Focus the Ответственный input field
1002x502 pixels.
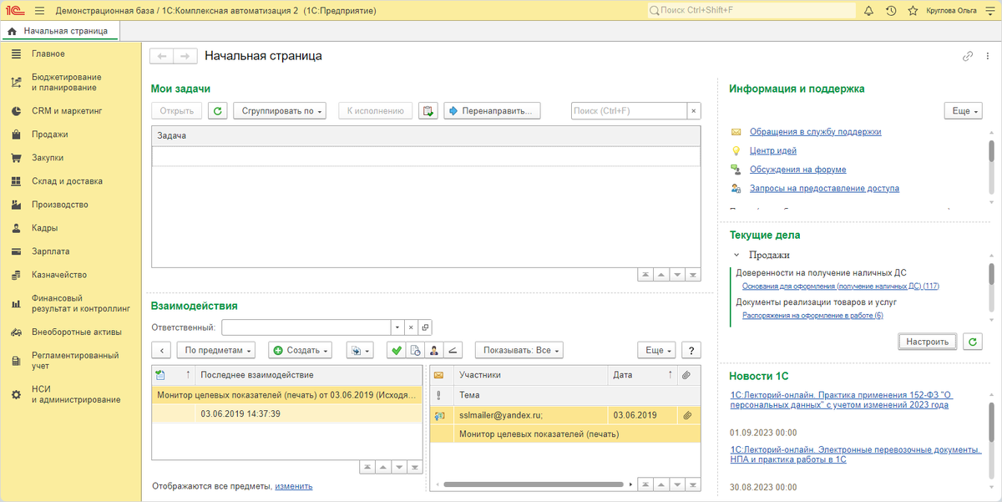[306, 327]
